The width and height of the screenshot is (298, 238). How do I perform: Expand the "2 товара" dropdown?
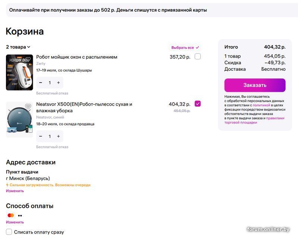click(x=18, y=47)
